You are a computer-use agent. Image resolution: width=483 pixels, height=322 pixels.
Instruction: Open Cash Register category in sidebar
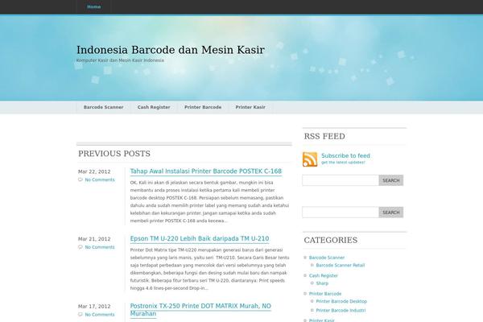323,276
